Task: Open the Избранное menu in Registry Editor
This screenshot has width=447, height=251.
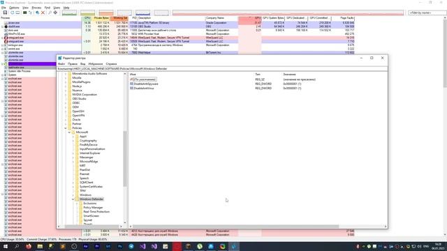Action: click(95, 64)
